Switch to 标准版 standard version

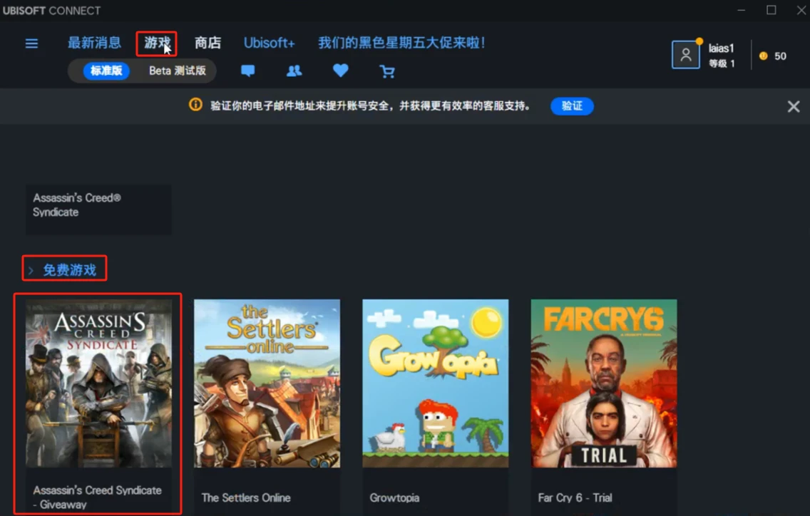pyautogui.click(x=106, y=71)
